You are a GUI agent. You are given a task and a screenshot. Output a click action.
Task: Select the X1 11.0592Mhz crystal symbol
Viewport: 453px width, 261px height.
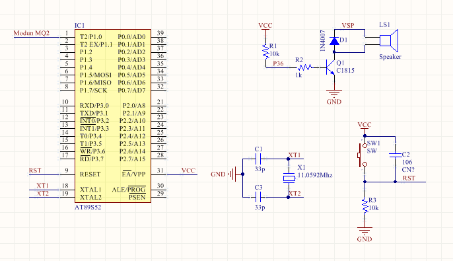289,178
